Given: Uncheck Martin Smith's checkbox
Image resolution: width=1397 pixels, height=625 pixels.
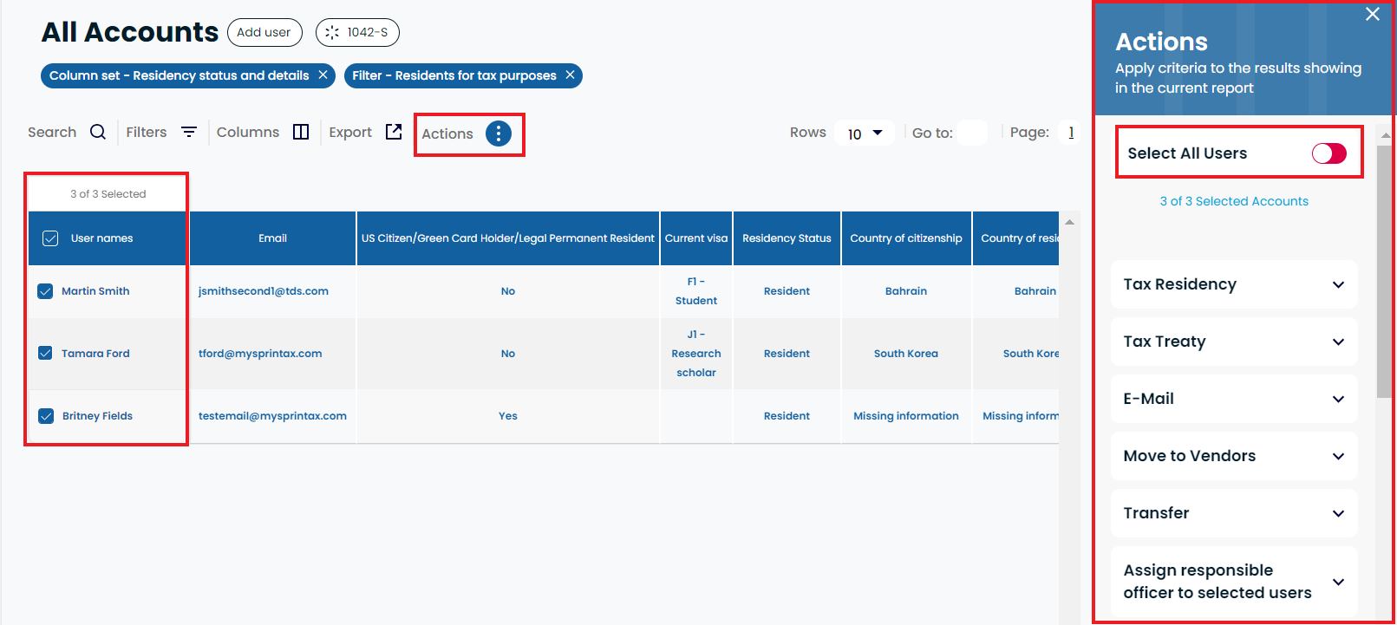Looking at the screenshot, I should [46, 291].
